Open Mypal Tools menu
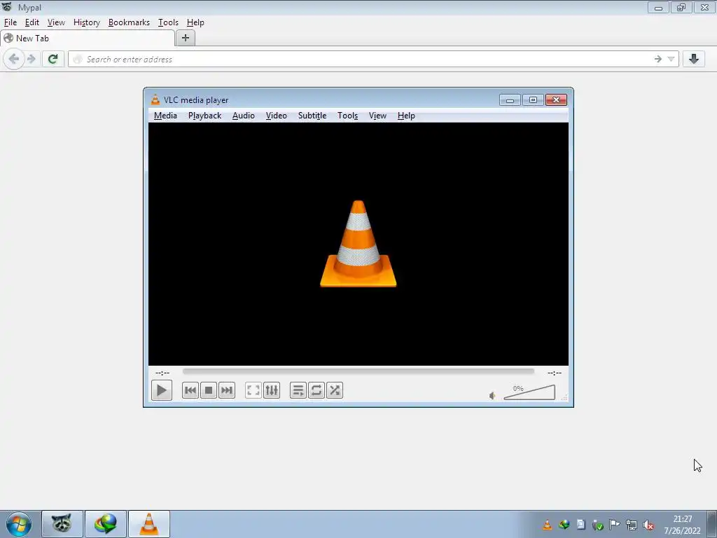Viewport: 717px width, 538px height. pyautogui.click(x=168, y=22)
